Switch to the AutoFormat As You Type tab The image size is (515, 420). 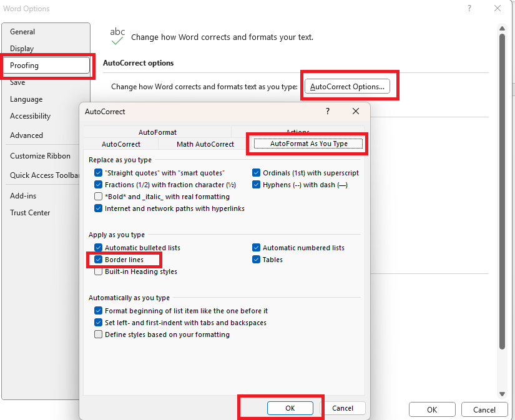[308, 144]
